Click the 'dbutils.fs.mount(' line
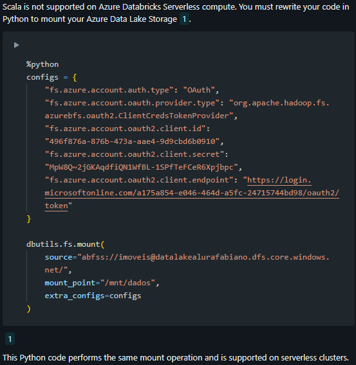The width and height of the screenshot is (356, 365). click(x=66, y=244)
